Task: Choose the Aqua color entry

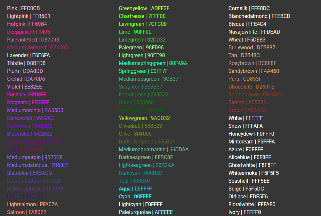Action: tap(135, 189)
